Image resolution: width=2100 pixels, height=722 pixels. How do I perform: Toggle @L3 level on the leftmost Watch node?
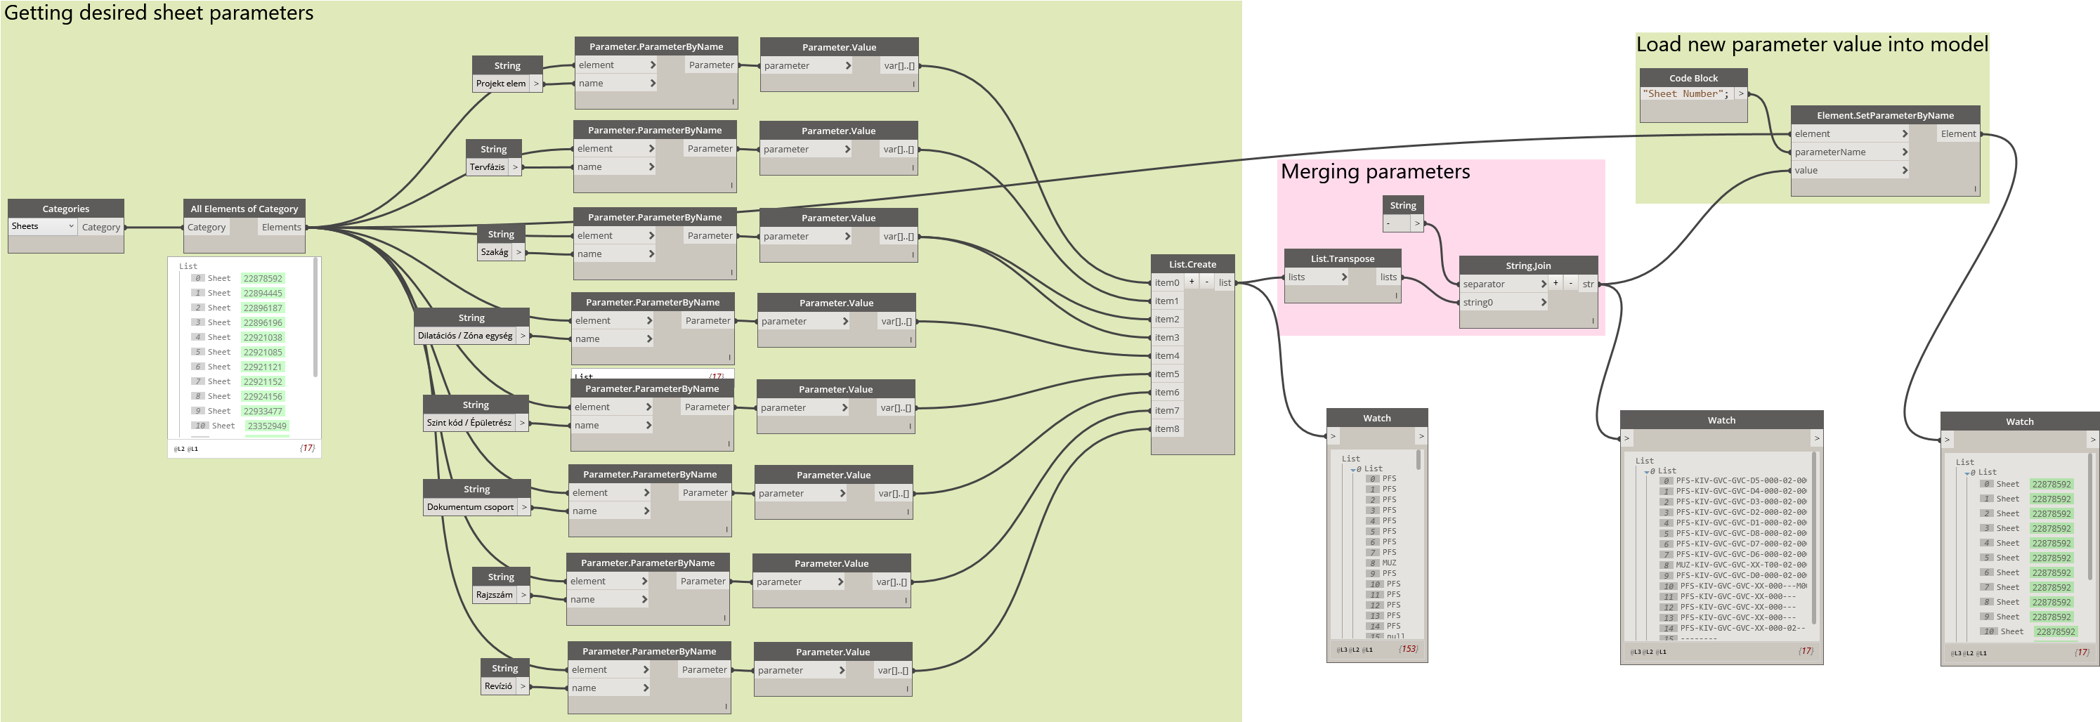click(x=1341, y=651)
